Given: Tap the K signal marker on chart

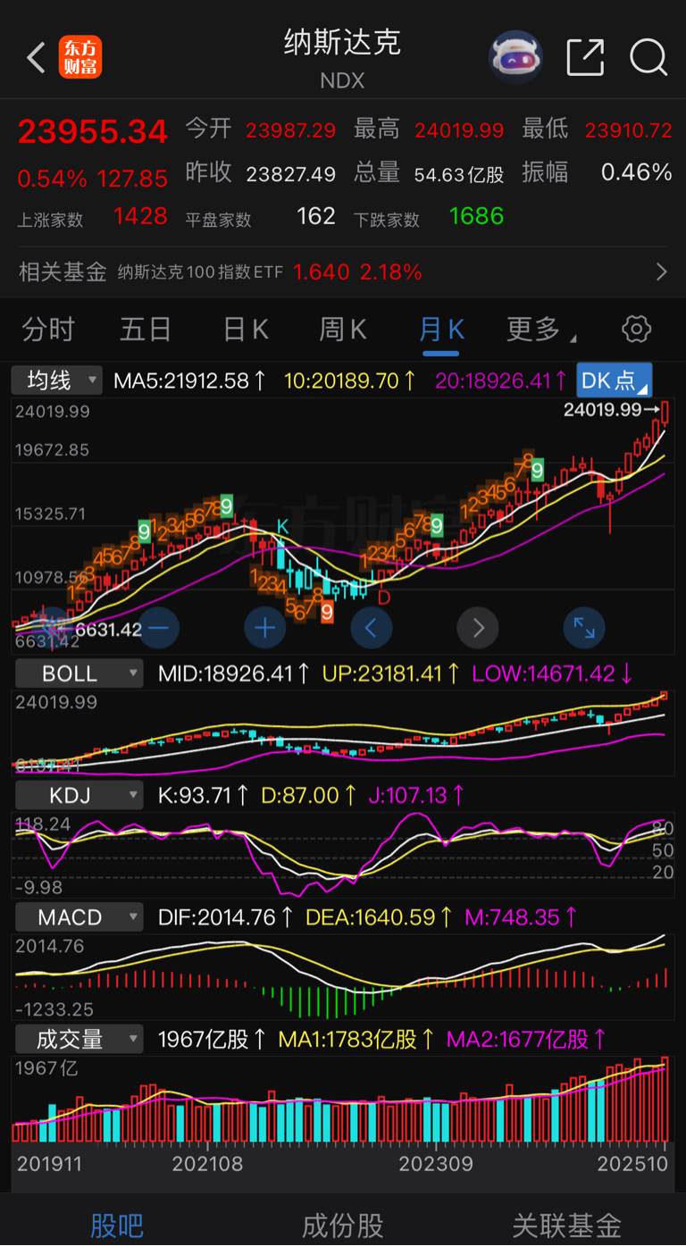Looking at the screenshot, I should coord(282,527).
